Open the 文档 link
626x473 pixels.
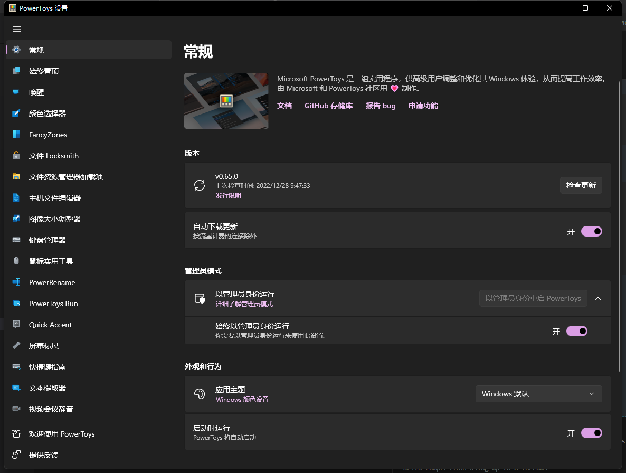[284, 106]
